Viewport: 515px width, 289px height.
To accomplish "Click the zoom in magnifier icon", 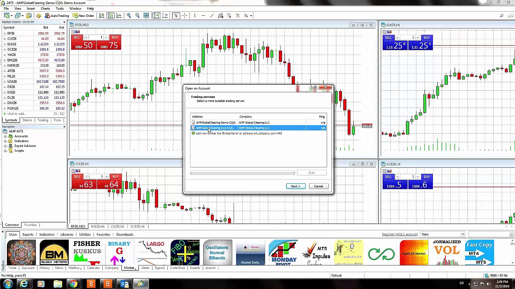I will [x=129, y=16].
